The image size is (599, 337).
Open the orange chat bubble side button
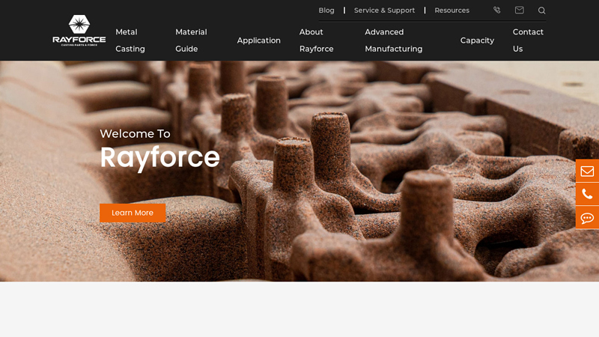click(587, 218)
